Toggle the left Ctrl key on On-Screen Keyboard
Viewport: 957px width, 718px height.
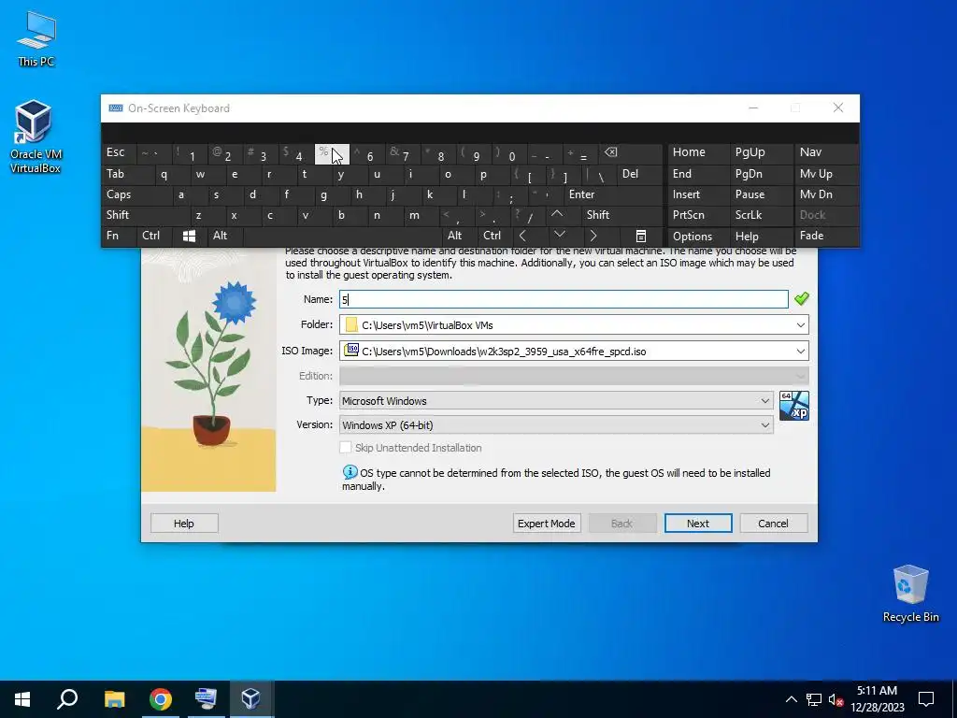154,236
